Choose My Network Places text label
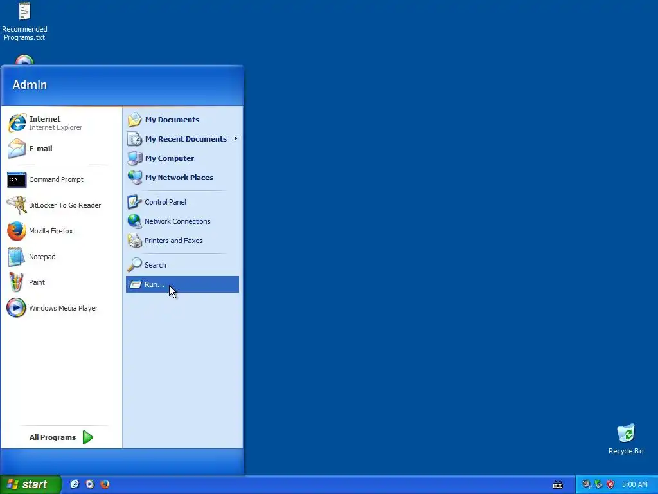 pos(179,178)
